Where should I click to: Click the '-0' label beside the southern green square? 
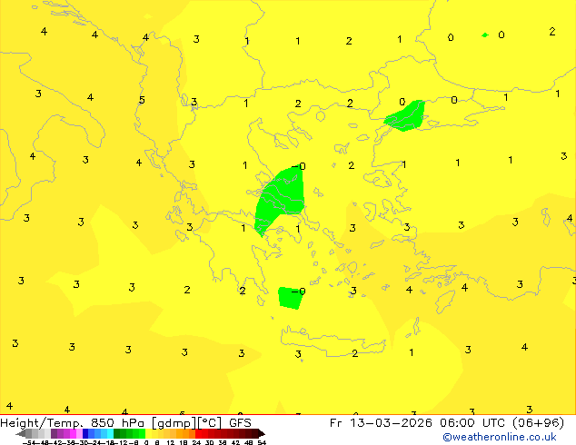pyautogui.click(x=298, y=292)
